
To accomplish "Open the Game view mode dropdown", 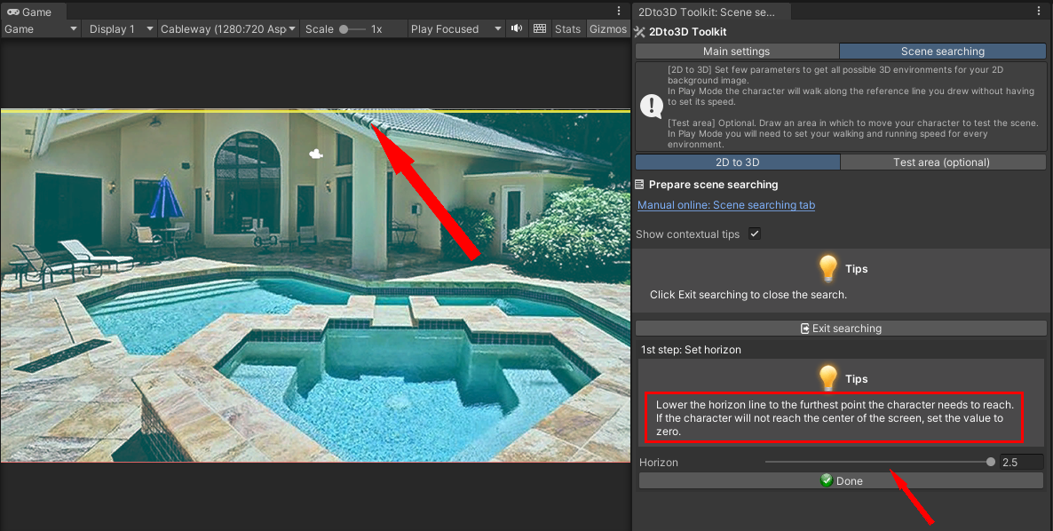I will click(x=41, y=29).
